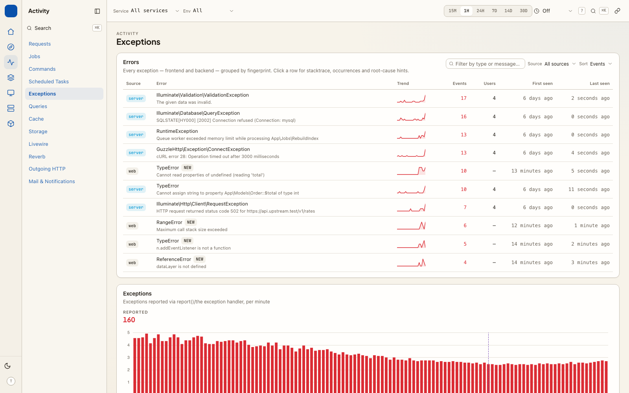Open the RequestException error row
629x393 pixels.
pyautogui.click(x=368, y=208)
